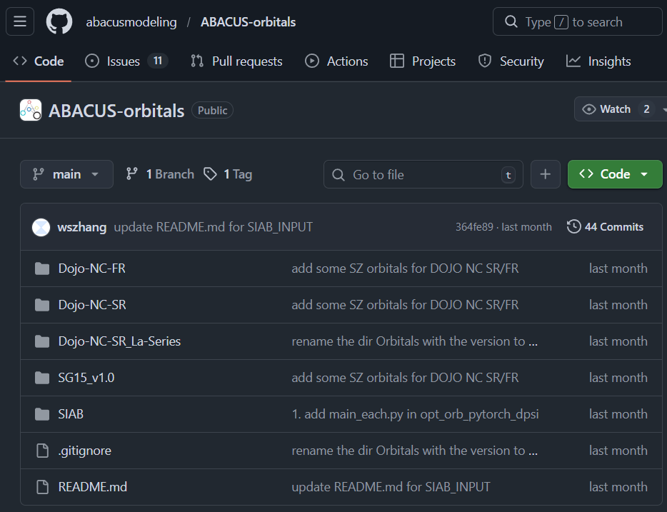Click the abacusmodeling owner link

tap(131, 22)
